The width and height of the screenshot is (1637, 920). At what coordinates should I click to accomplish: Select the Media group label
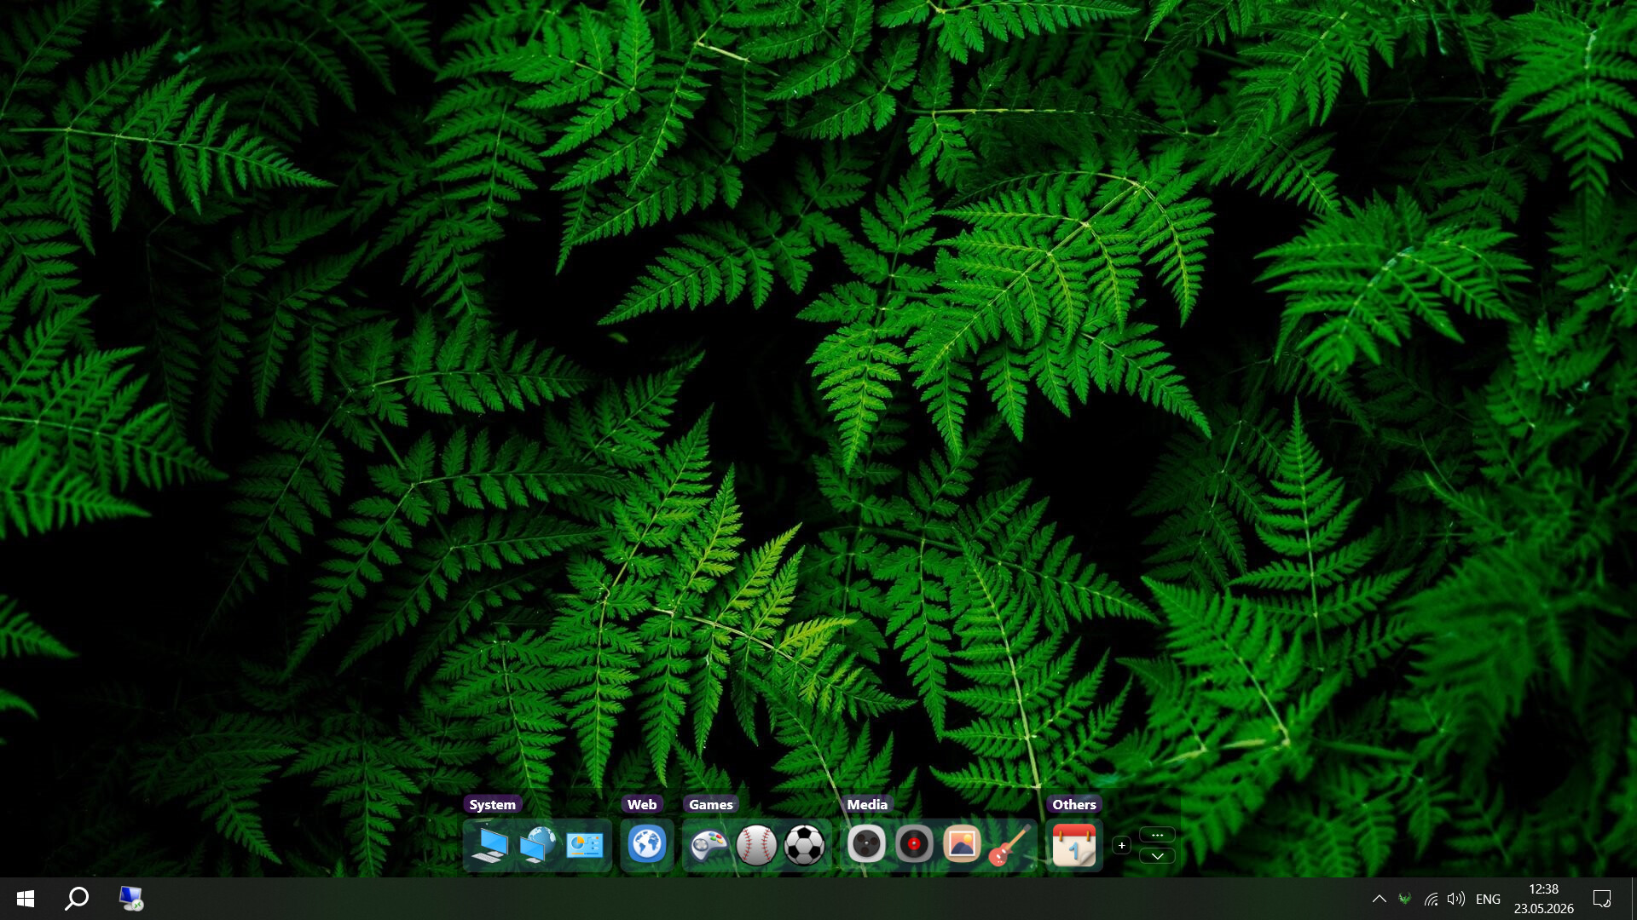coord(867,804)
